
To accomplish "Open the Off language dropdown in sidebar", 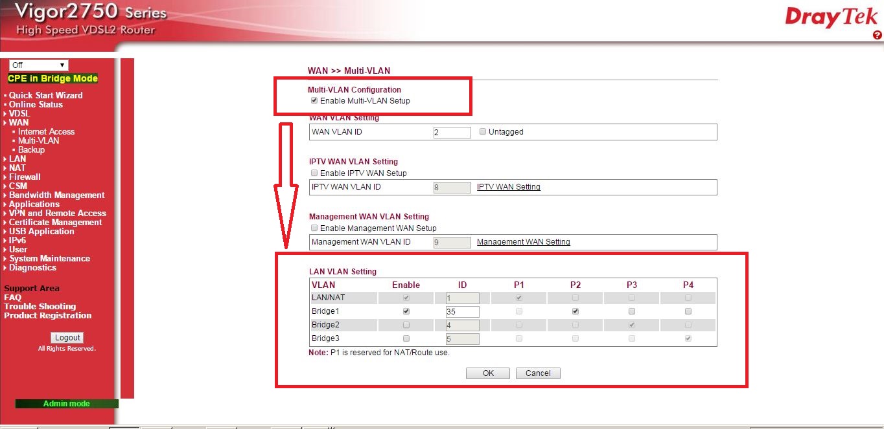I will pyautogui.click(x=39, y=65).
